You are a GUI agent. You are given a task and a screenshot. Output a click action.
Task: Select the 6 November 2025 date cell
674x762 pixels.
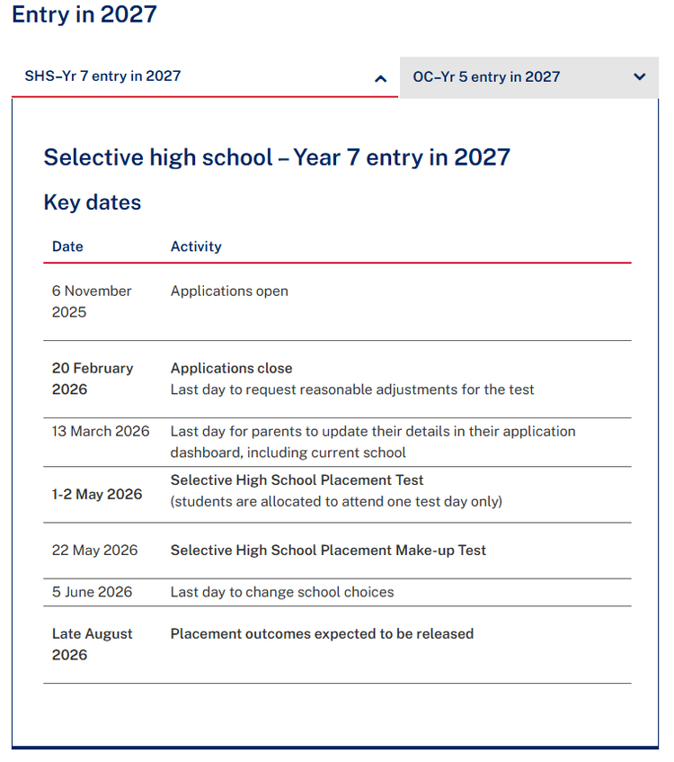[x=92, y=301]
